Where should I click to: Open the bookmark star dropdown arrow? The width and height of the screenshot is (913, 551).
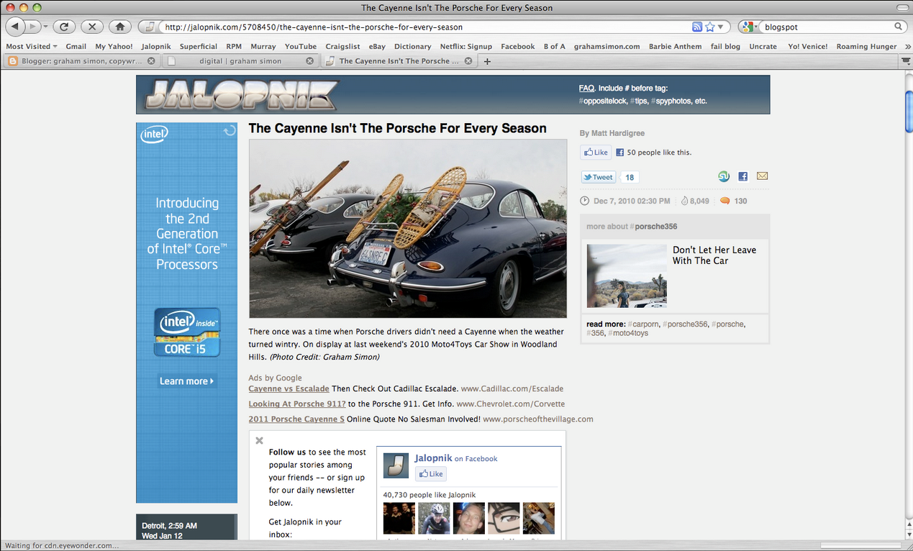719,26
